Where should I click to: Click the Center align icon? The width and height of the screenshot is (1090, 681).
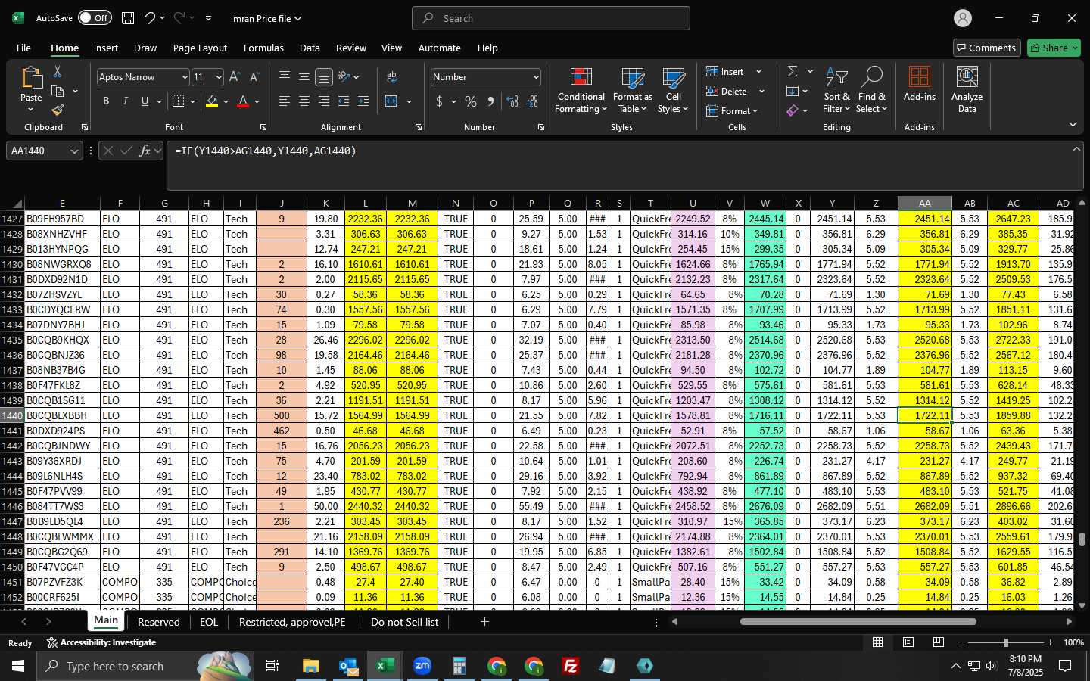click(x=304, y=101)
